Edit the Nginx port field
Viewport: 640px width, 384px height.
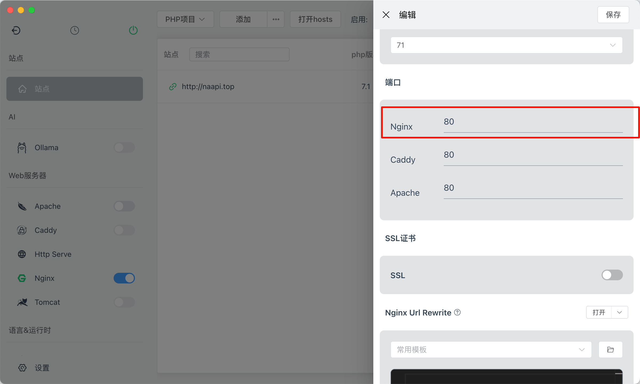[533, 122]
